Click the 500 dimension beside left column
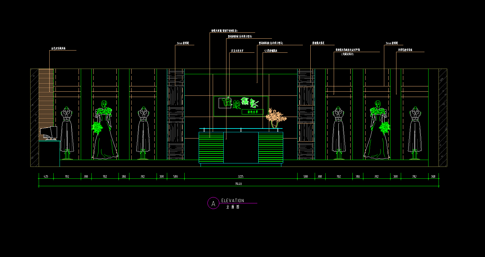 [175, 177]
